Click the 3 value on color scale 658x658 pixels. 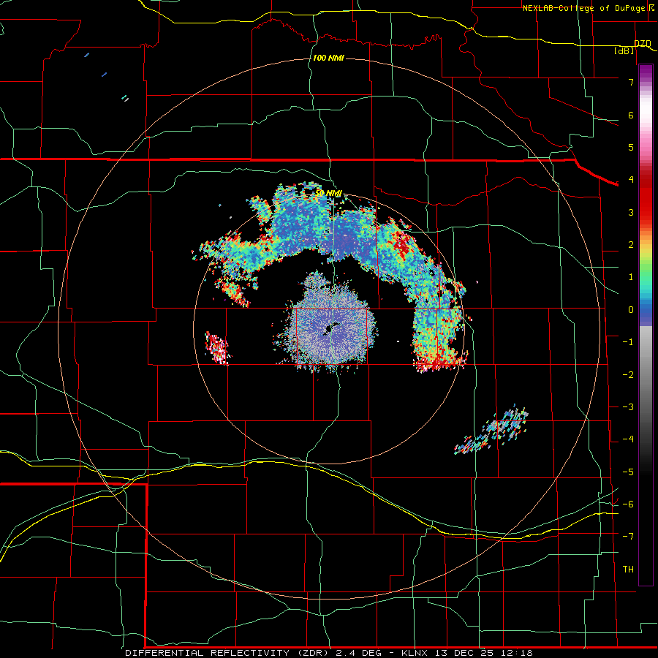631,212
